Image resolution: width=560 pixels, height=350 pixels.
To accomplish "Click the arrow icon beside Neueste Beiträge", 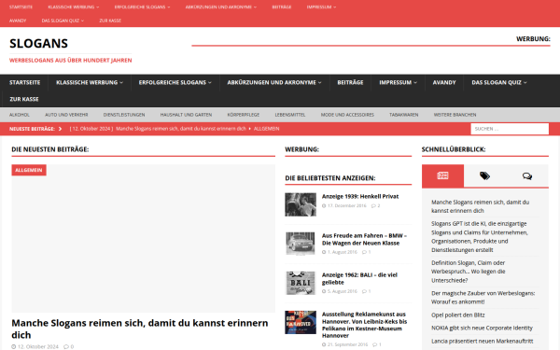I will coord(60,129).
